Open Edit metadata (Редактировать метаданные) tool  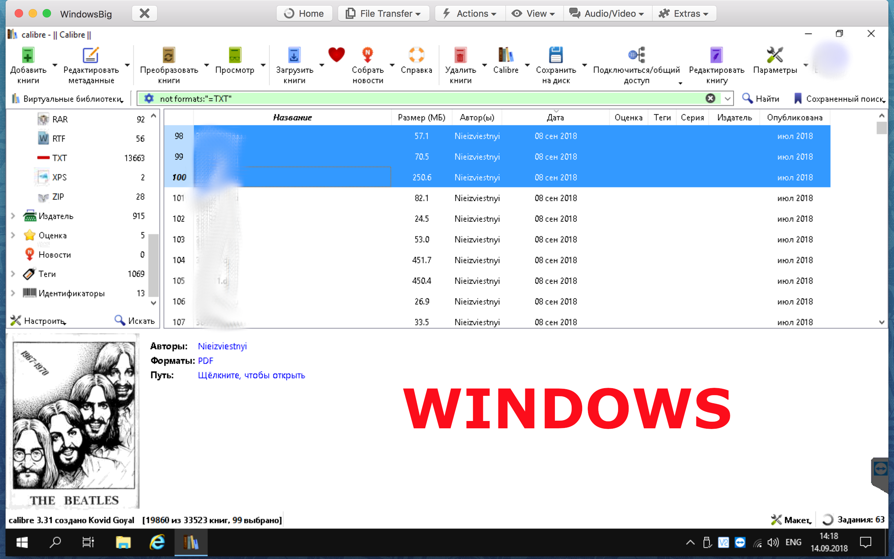tap(91, 56)
